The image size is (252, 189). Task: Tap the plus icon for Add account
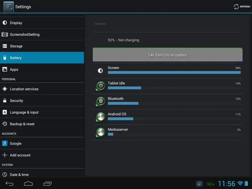[5, 155]
